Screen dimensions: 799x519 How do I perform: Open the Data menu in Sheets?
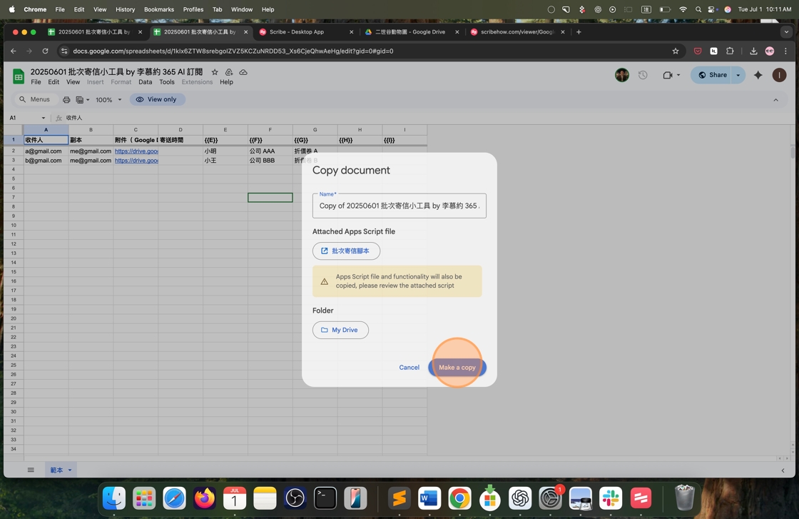146,82
